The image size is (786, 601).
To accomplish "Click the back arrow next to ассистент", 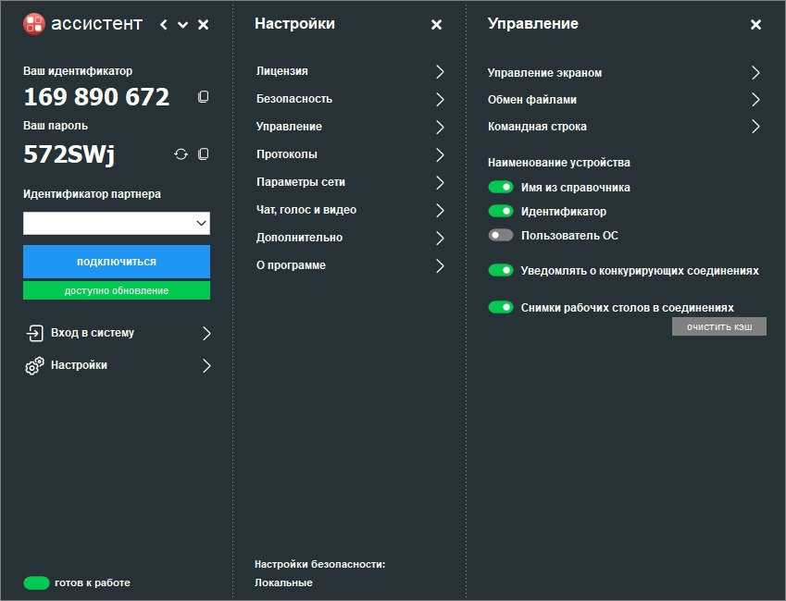I will (164, 25).
